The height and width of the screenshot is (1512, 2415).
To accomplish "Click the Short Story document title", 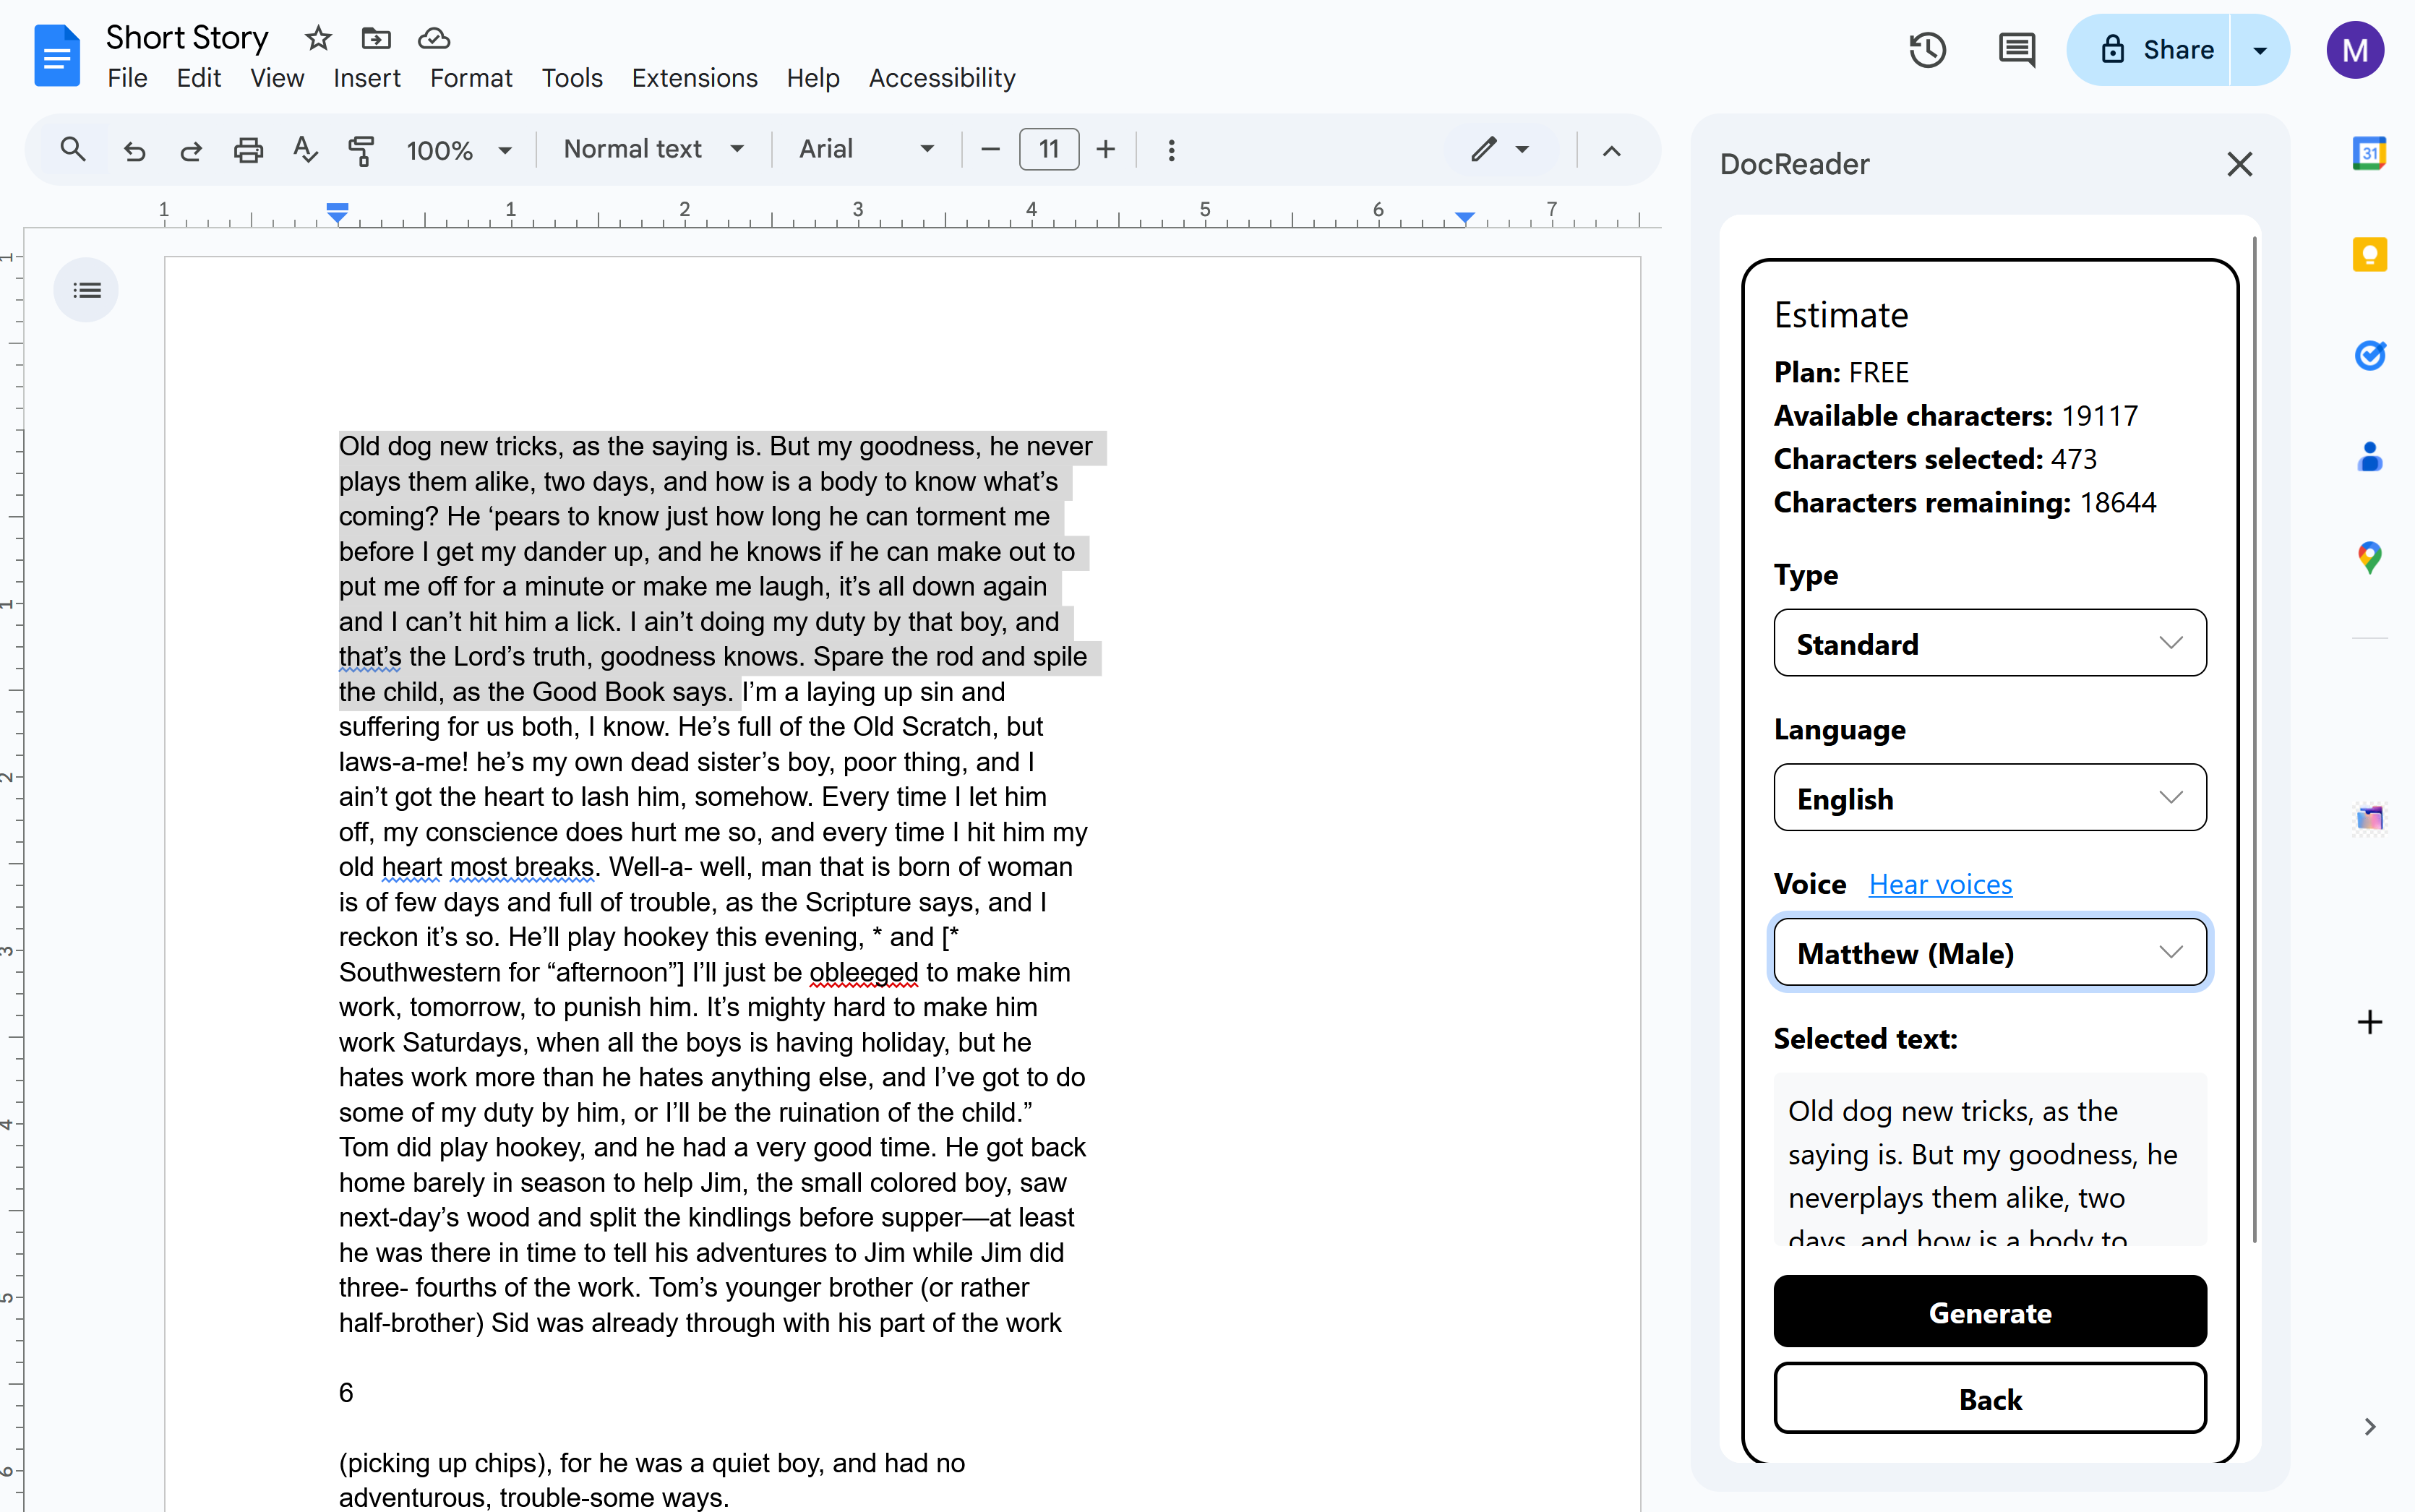I will [x=187, y=38].
